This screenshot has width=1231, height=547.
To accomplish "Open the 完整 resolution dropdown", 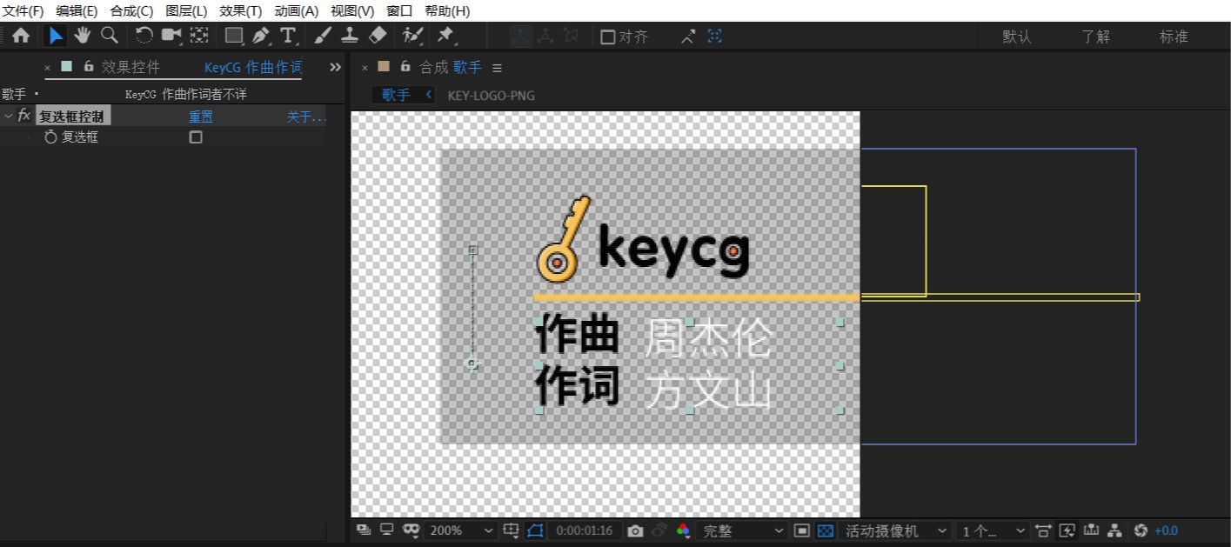I will pos(743,530).
